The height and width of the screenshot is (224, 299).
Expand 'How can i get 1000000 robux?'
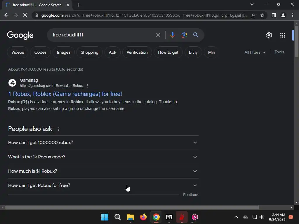(103, 143)
